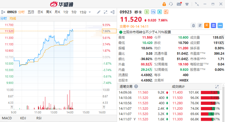Click the 成交额 value 1513万
Viewport: 225px width, 122px height.
(219, 43)
